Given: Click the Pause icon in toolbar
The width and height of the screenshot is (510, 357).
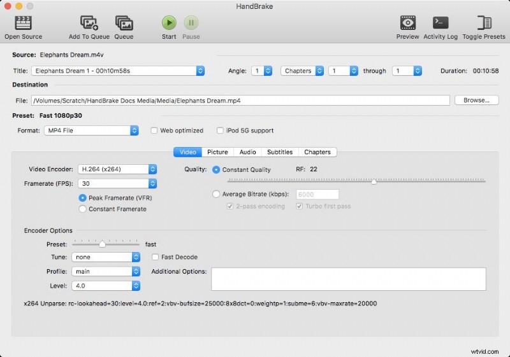Looking at the screenshot, I should (x=191, y=24).
